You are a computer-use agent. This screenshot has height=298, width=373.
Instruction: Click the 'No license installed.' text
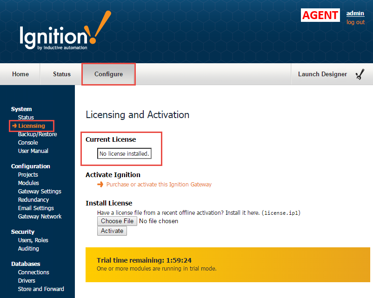tap(124, 153)
